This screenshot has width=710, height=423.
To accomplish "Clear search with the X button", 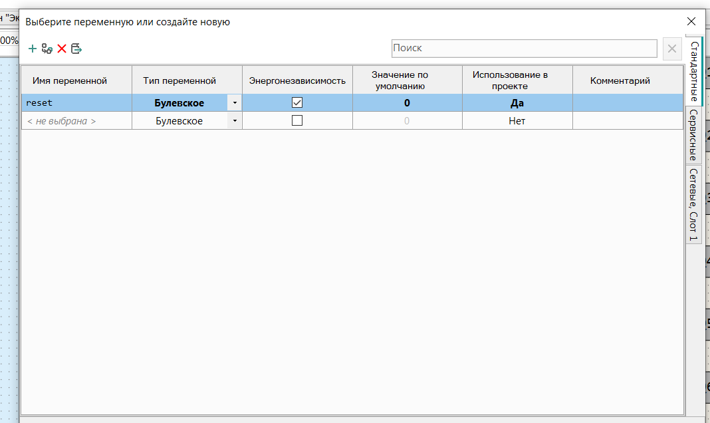I will (672, 49).
